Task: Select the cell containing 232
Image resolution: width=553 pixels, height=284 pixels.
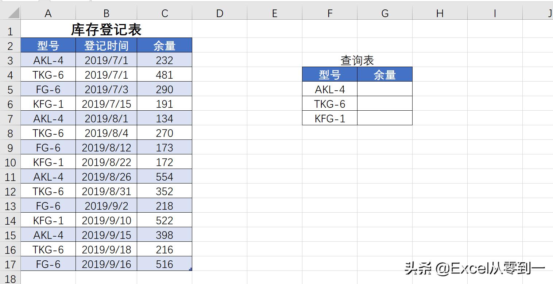Action: tap(164, 60)
